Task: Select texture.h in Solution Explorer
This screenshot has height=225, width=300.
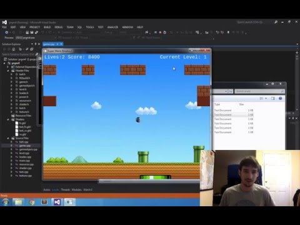Action: (24, 112)
